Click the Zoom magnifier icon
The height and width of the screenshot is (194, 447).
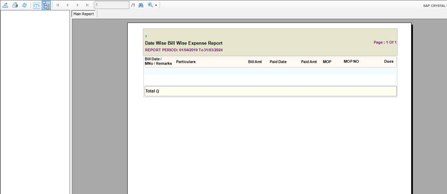pyautogui.click(x=150, y=5)
